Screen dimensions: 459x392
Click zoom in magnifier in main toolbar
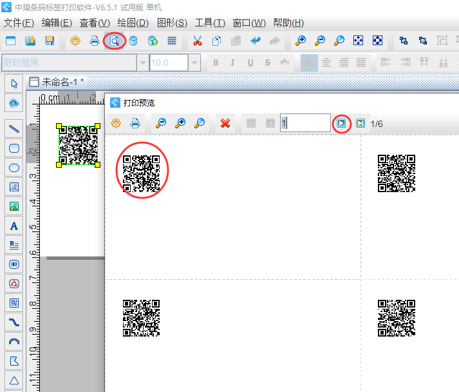[301, 41]
